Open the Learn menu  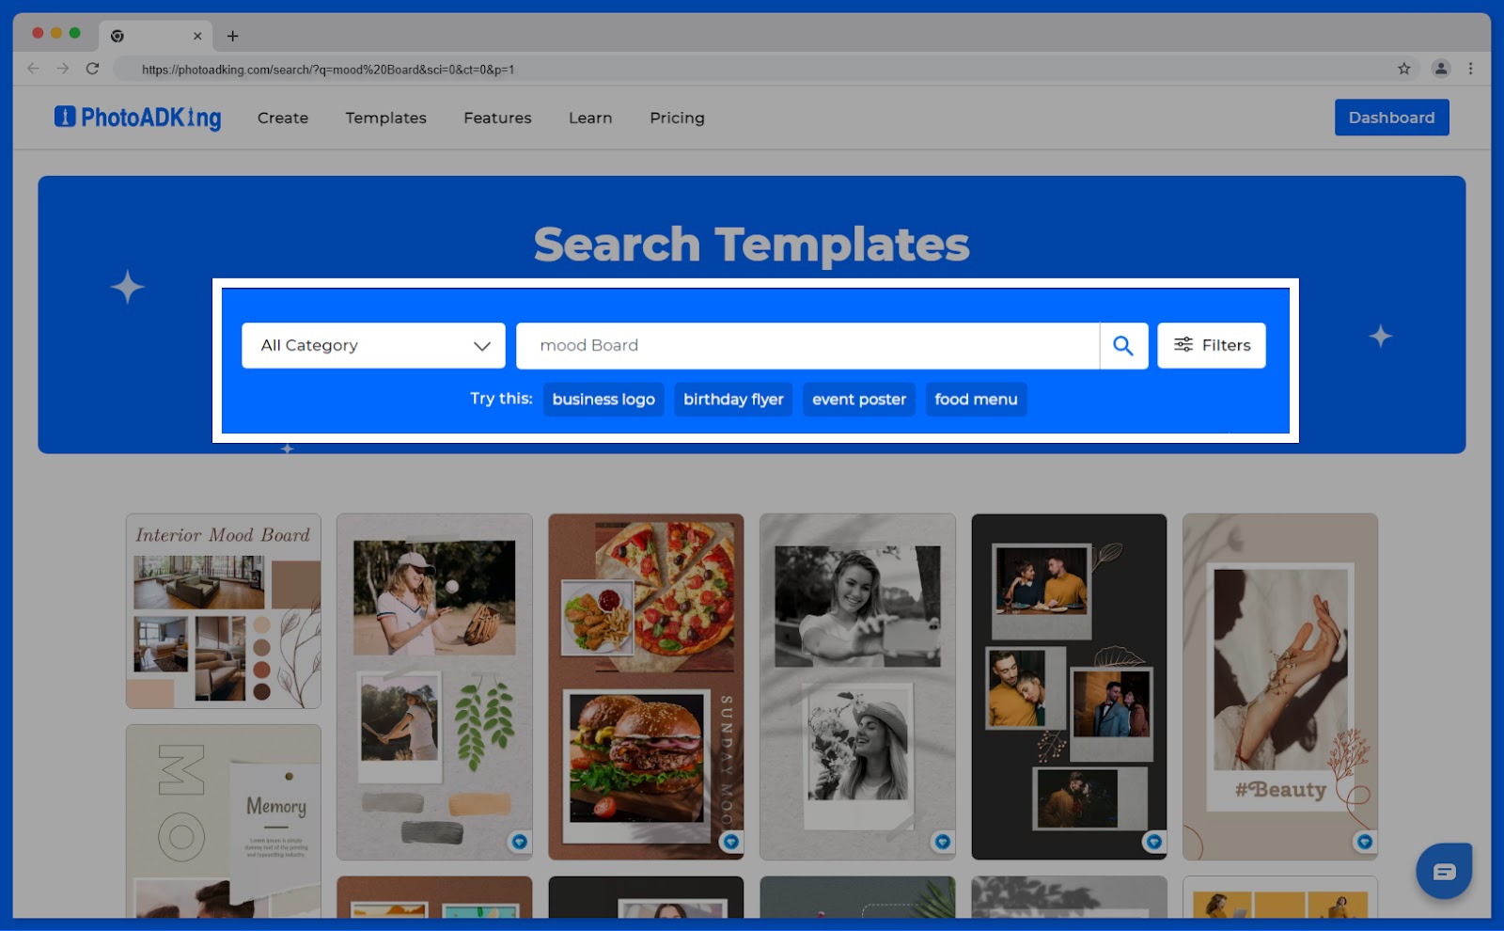590,118
